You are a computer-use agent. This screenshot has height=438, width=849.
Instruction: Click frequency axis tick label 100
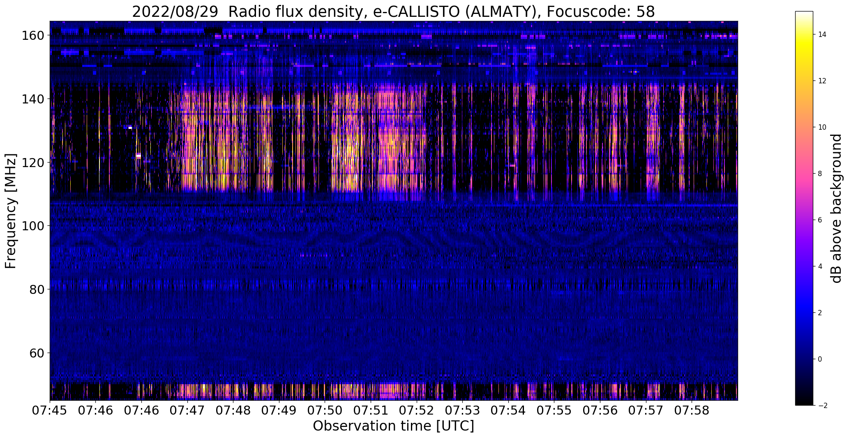(x=33, y=226)
